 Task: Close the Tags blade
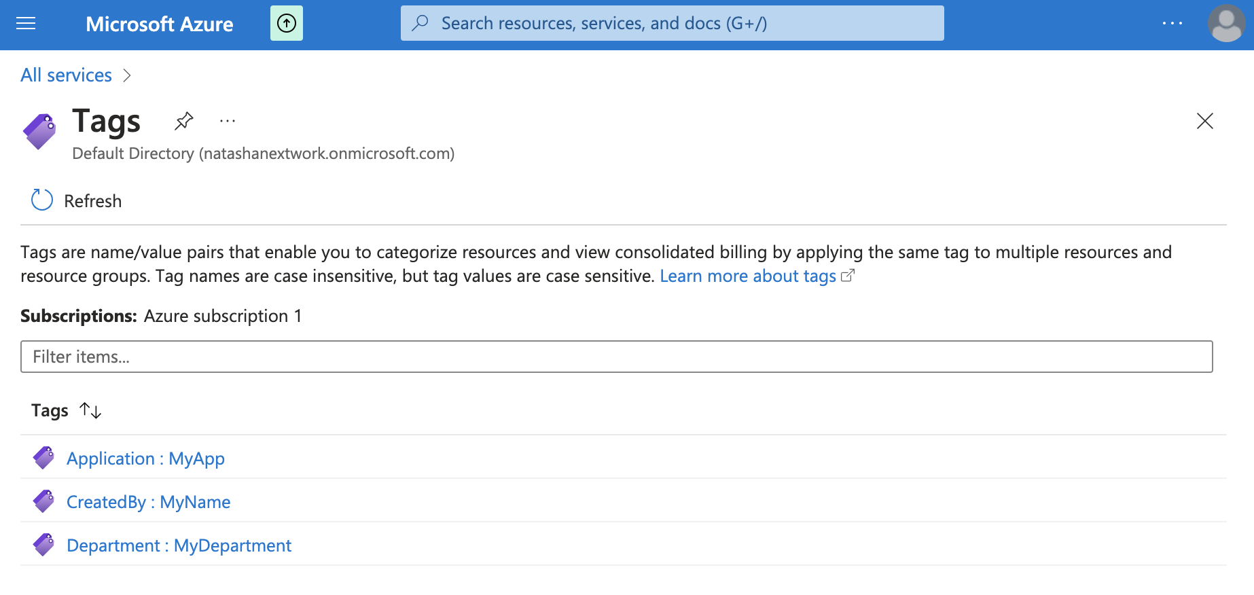[1204, 121]
